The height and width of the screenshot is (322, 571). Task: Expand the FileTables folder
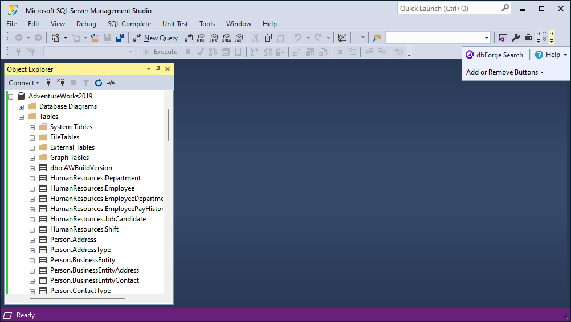pyautogui.click(x=32, y=138)
